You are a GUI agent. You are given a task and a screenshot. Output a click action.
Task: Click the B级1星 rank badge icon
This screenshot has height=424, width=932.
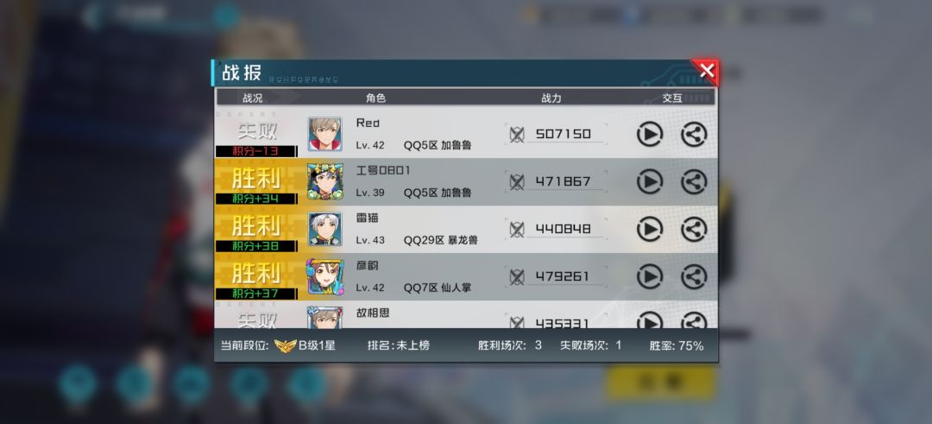(286, 346)
